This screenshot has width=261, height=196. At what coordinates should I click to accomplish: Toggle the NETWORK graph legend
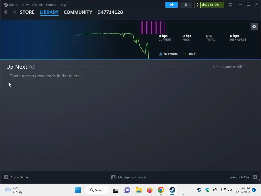168,54
